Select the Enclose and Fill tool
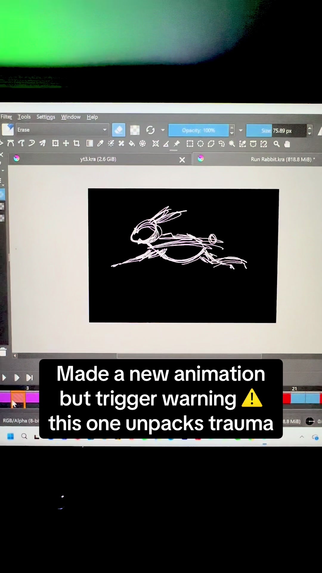Viewport: 322px width, 573px height. (143, 144)
